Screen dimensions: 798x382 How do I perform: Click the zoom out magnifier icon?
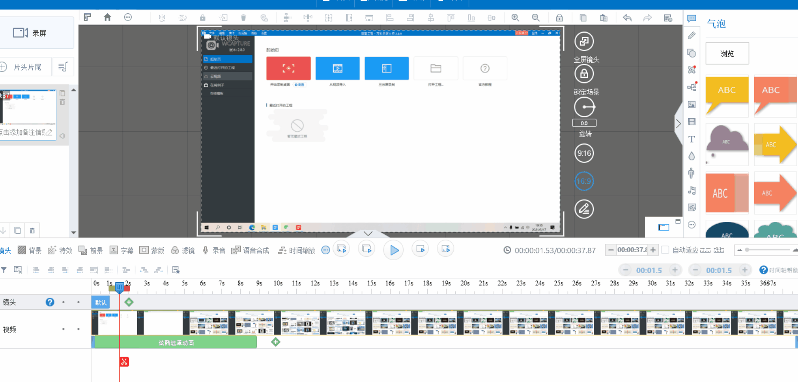[x=536, y=18]
